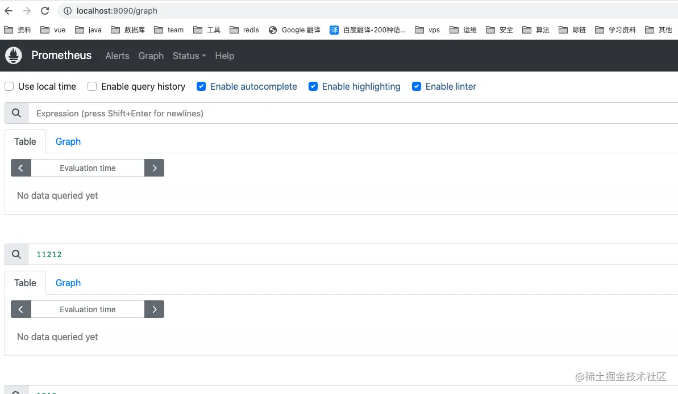Step evaluation time forward in the first panel
The width and height of the screenshot is (678, 394).
click(155, 168)
